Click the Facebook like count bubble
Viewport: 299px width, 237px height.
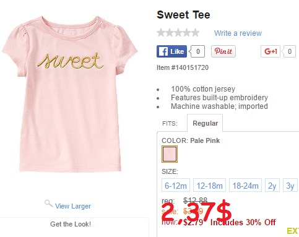pyautogui.click(x=197, y=51)
